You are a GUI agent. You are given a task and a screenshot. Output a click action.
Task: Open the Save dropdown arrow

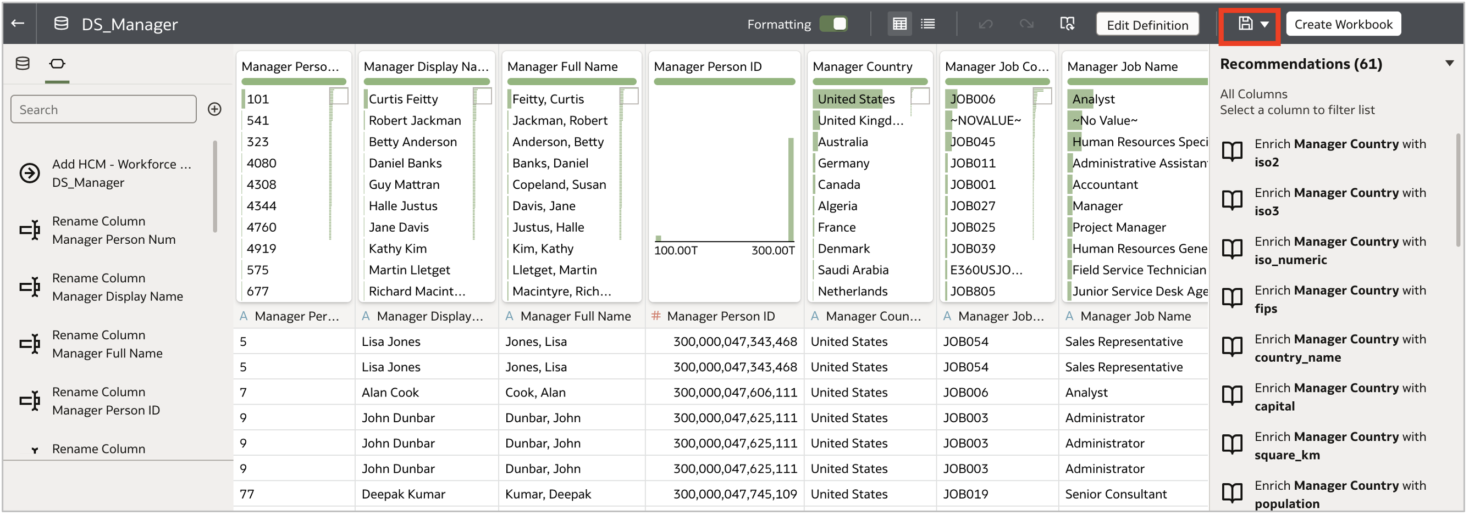pos(1264,25)
